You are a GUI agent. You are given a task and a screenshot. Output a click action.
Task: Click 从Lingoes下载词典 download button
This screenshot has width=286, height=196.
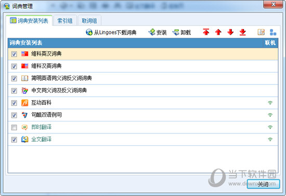(111, 32)
